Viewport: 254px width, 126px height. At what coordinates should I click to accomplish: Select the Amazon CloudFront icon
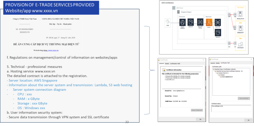183,22
